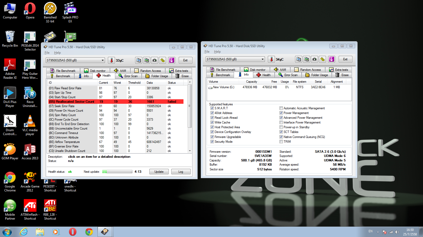The image size is (423, 237).
Task: Select the Opera desktop icon
Action: pos(30,11)
